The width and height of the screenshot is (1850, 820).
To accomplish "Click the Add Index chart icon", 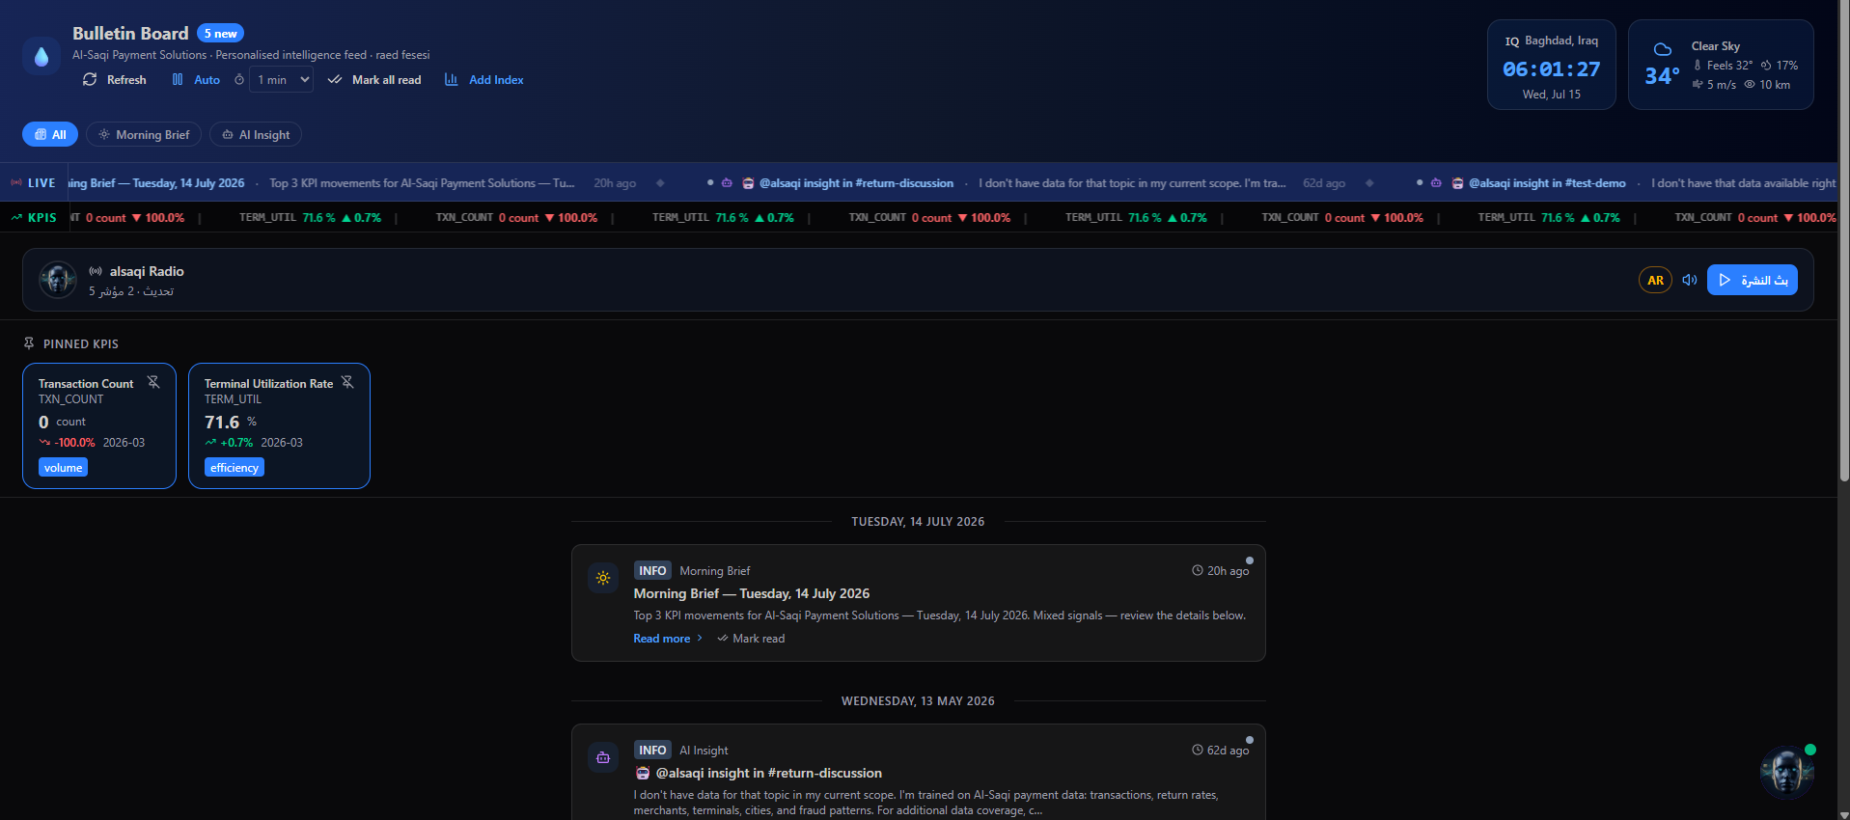I will pyautogui.click(x=451, y=79).
